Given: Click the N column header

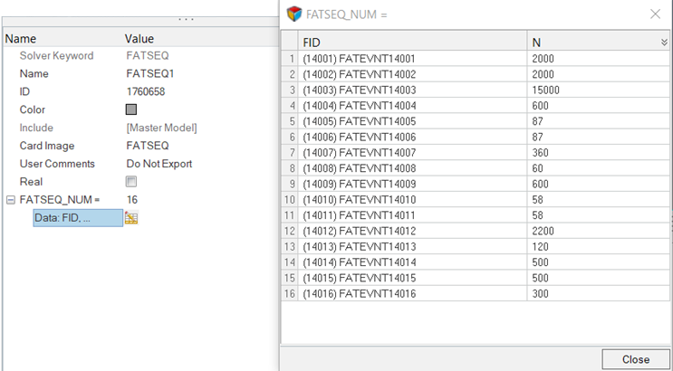Looking at the screenshot, I should click(593, 42).
